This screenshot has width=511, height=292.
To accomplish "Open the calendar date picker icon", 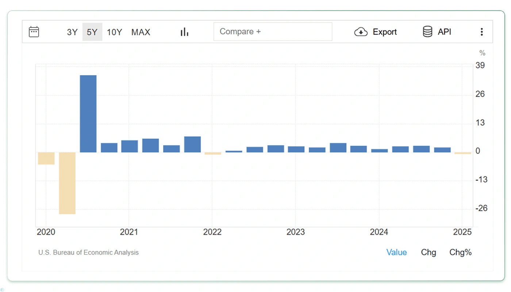I will coord(34,32).
